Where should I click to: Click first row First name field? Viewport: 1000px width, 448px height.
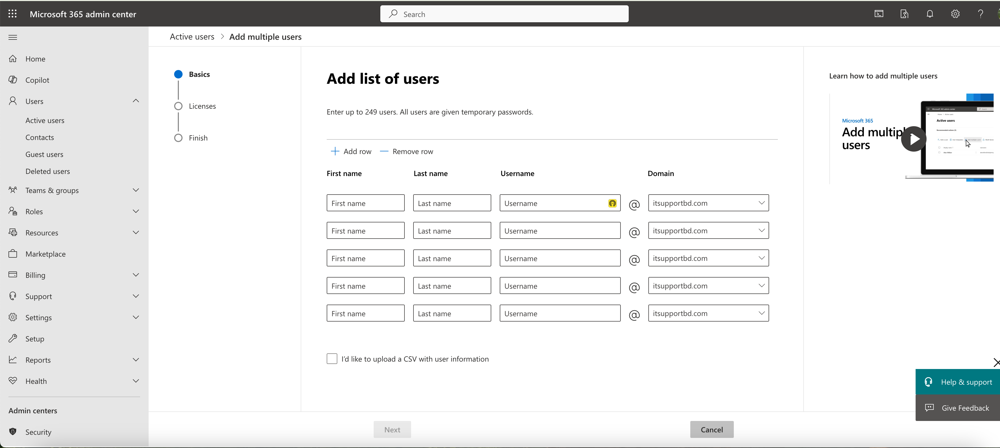click(x=365, y=203)
